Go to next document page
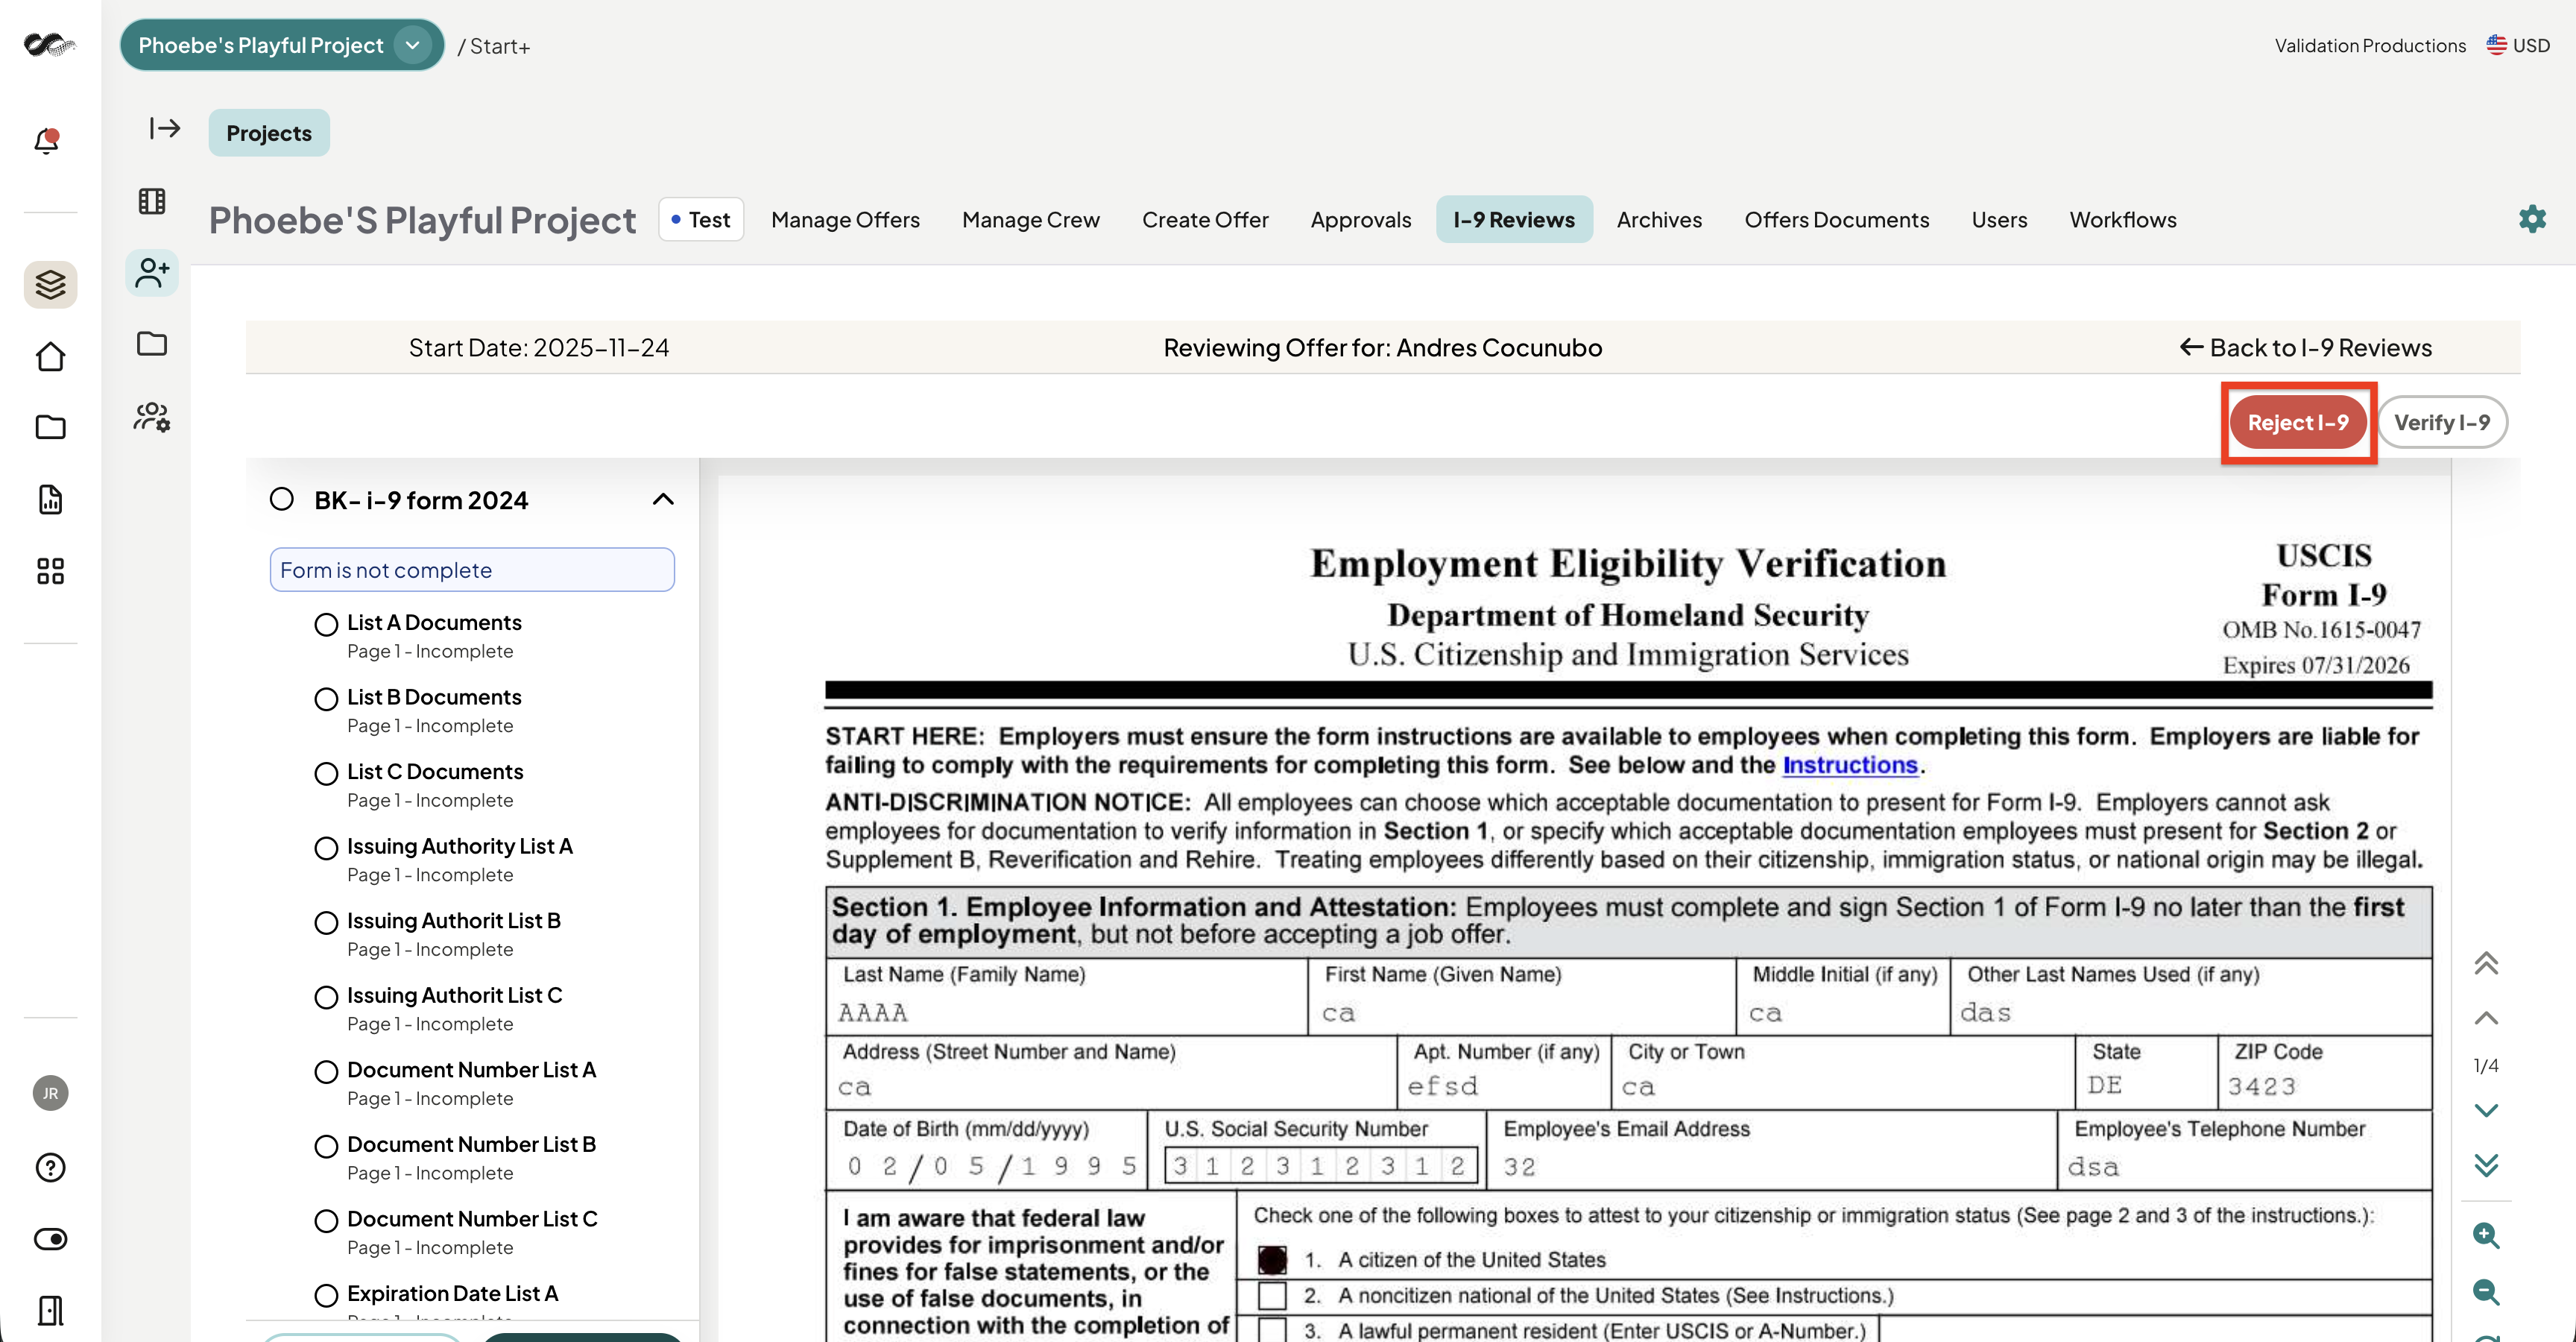The image size is (2576, 1342). (x=2486, y=1110)
